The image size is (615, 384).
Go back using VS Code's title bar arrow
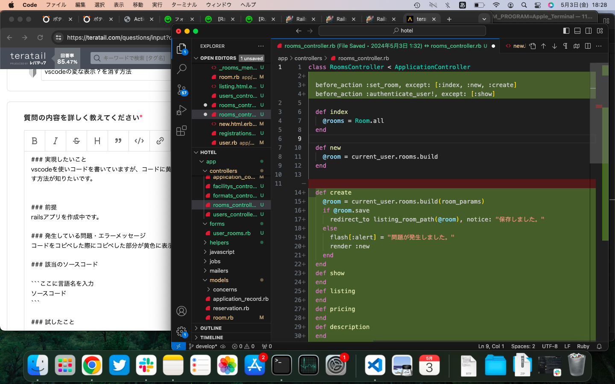click(x=299, y=31)
